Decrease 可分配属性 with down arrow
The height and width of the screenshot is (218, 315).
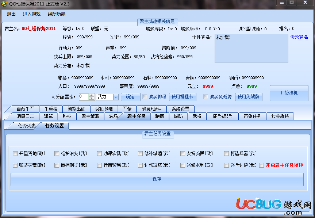(92, 98)
